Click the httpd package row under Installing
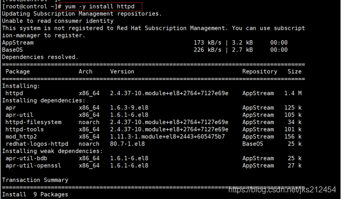 [x=15, y=93]
